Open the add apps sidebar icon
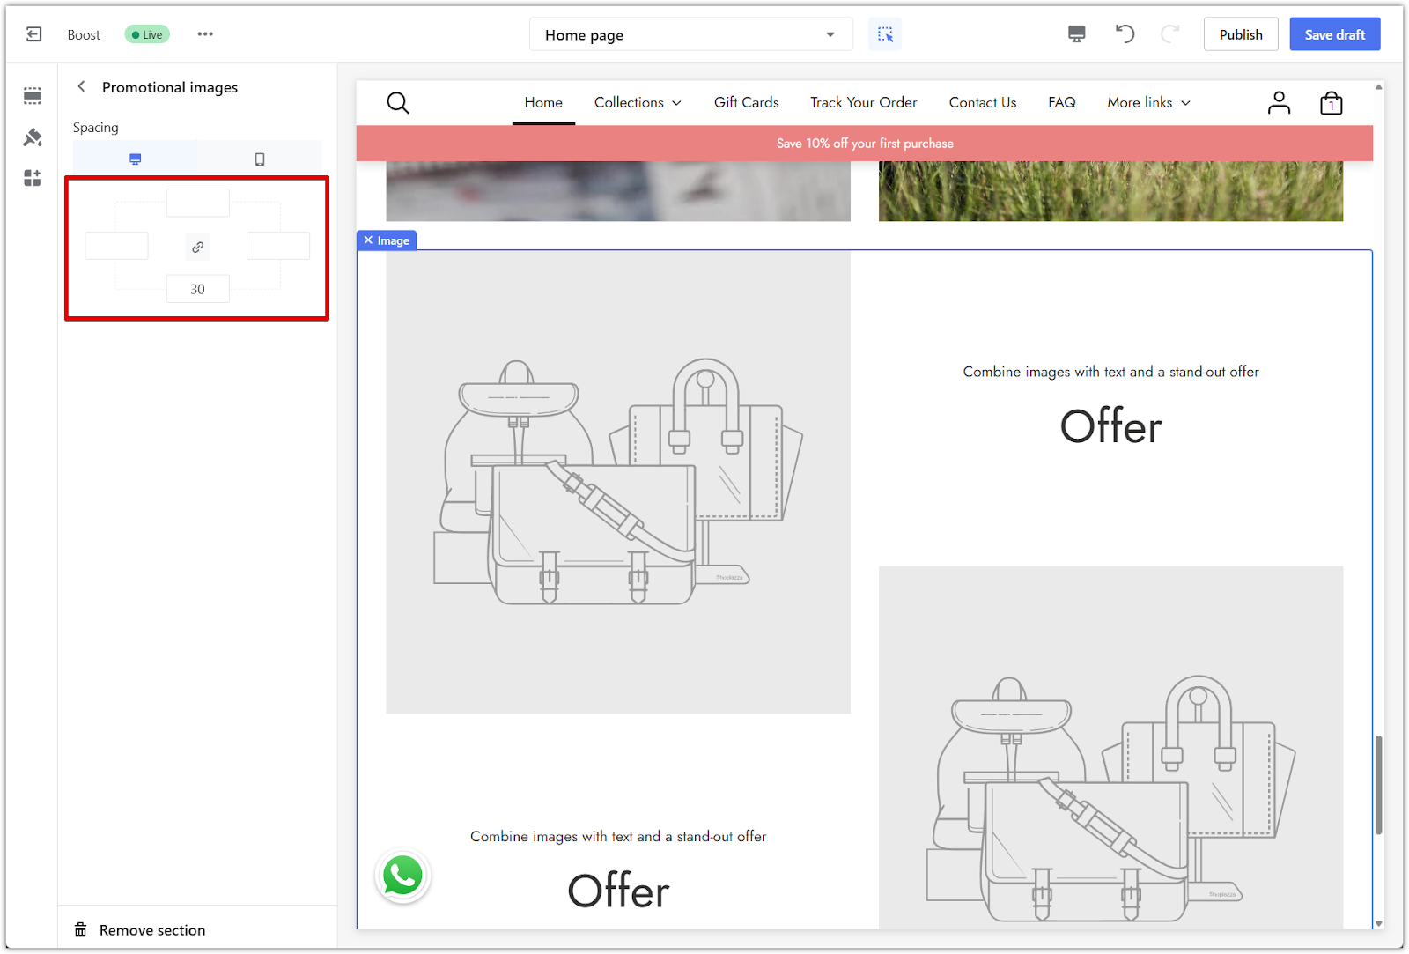This screenshot has height=954, width=1409. click(33, 179)
